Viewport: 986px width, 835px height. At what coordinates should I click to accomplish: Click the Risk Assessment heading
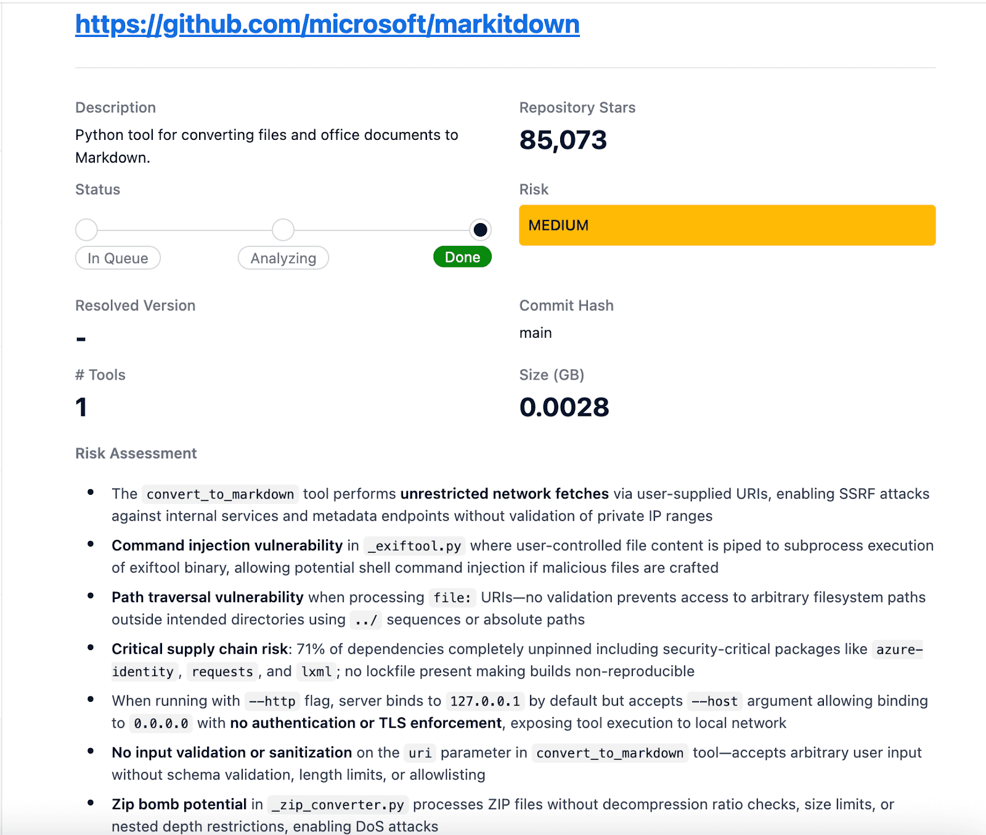[136, 454]
